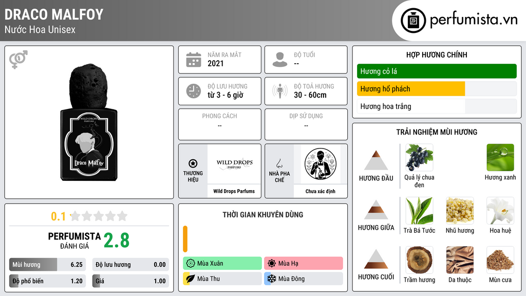Click the Chưa xác định perfumer label
Image resolution: width=526 pixels, height=296 pixels.
pos(321,191)
